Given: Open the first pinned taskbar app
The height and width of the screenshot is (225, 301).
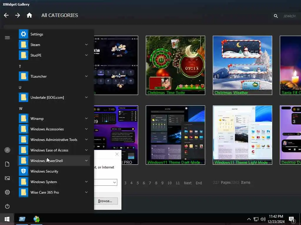Looking at the screenshot, I should pyautogui.click(x=22, y=219).
